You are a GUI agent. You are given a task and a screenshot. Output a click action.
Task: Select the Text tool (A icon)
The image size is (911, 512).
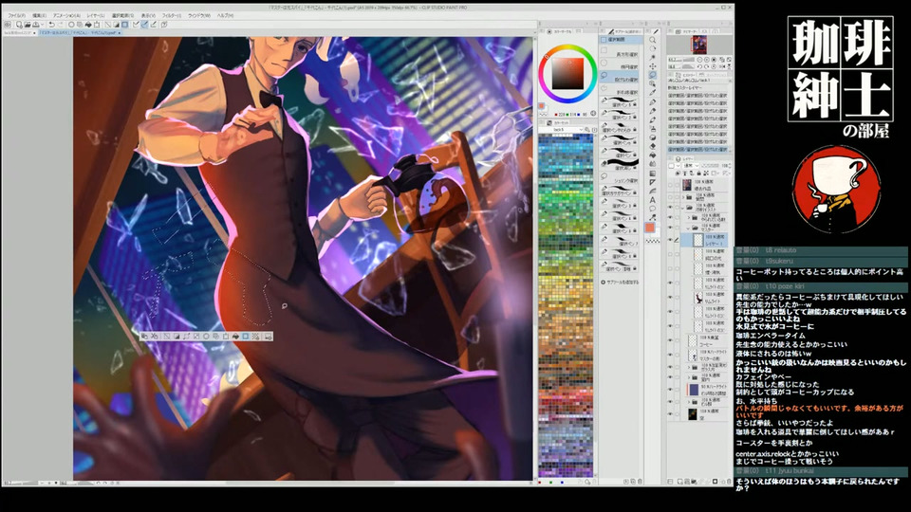pyautogui.click(x=654, y=200)
